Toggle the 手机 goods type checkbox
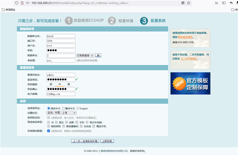Screen dimensions: 238x155 pyautogui.click(x=77, y=122)
